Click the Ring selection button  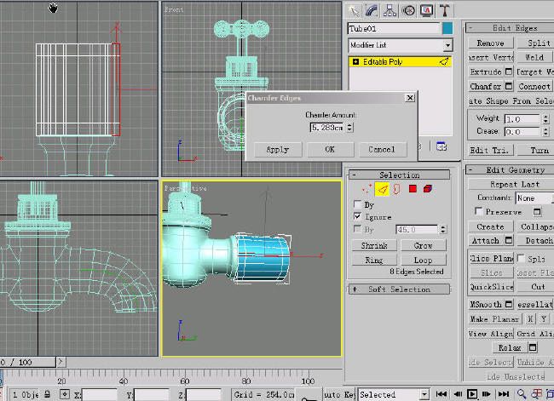[x=374, y=261]
